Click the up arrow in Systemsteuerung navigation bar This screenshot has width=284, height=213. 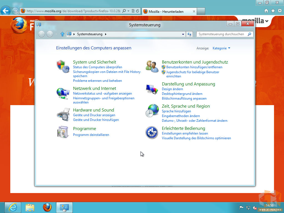pyautogui.click(x=62, y=34)
